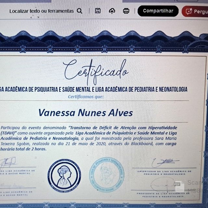The height and width of the screenshot is (208, 208).
Task: Click the text 'Certificamos que:'
Action: (x=86, y=97)
